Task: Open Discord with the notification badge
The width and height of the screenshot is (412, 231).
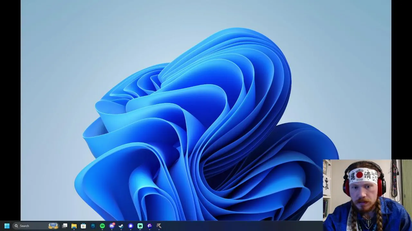Action: pyautogui.click(x=112, y=226)
